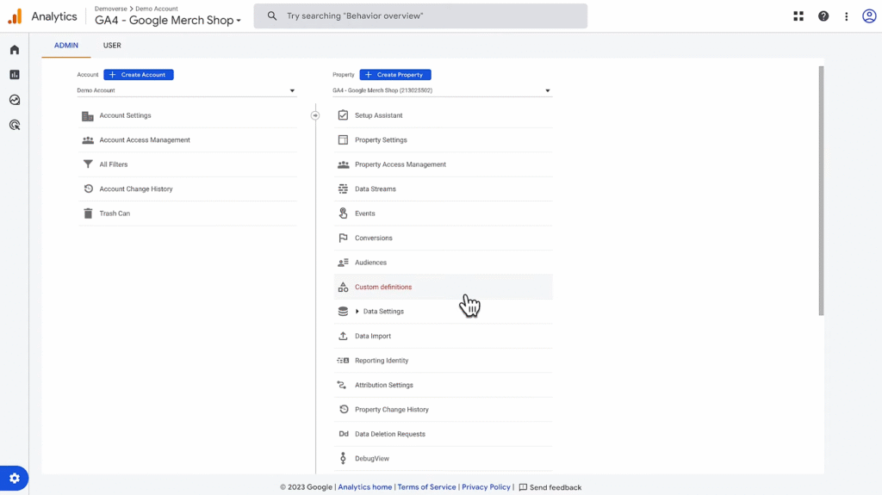
Task: Switch to the ADMIN tab
Action: pos(65,46)
